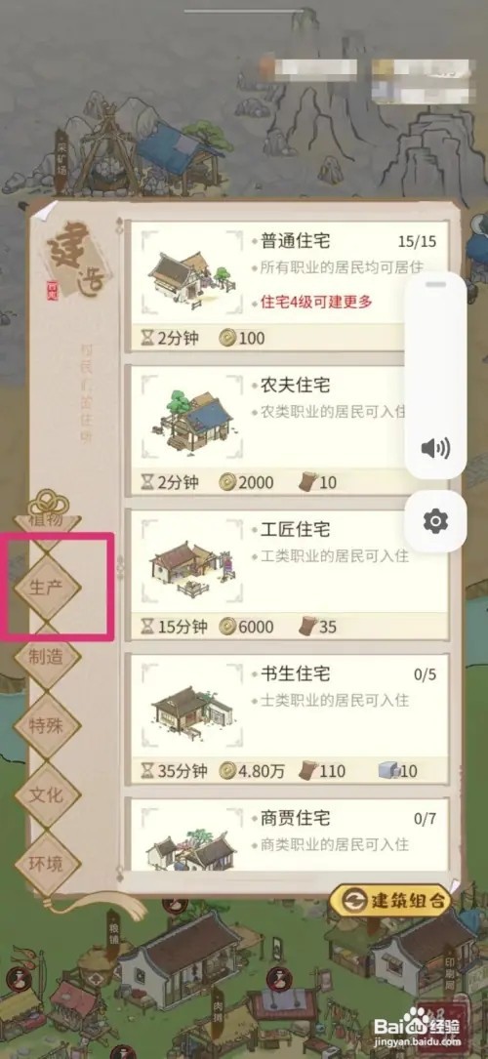This screenshot has height=1059, width=488.
Task: Switch to the 制造 category tab
Action: 47,657
